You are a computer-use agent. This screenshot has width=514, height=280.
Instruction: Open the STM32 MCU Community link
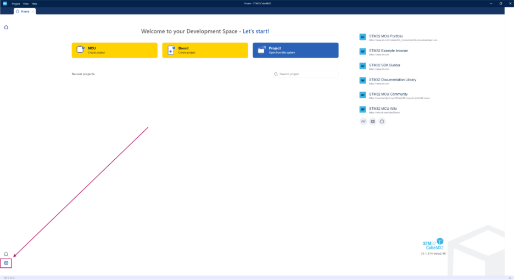(388, 94)
